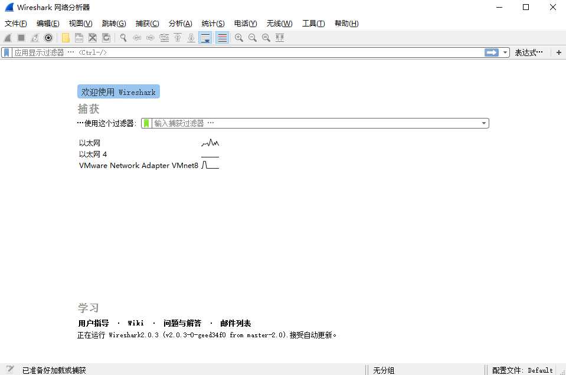
Task: Go to previous packet arrow icon
Action: pos(137,38)
